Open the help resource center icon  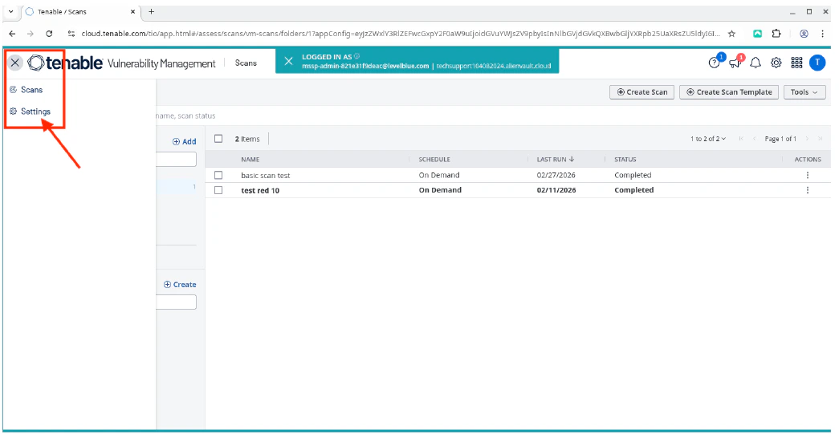click(x=715, y=63)
